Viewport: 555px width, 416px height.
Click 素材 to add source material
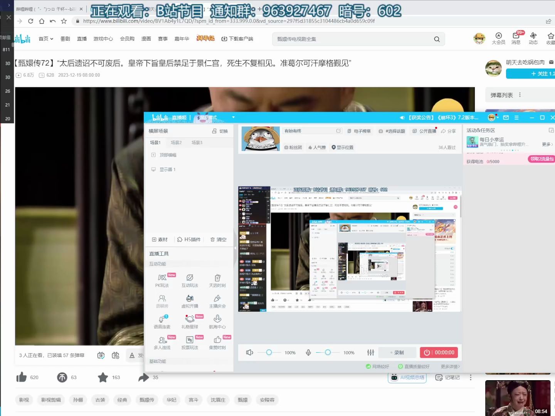click(x=160, y=240)
